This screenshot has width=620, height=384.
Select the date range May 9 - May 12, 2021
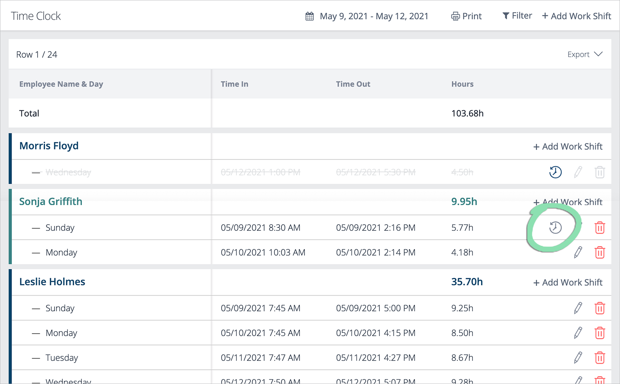(374, 17)
